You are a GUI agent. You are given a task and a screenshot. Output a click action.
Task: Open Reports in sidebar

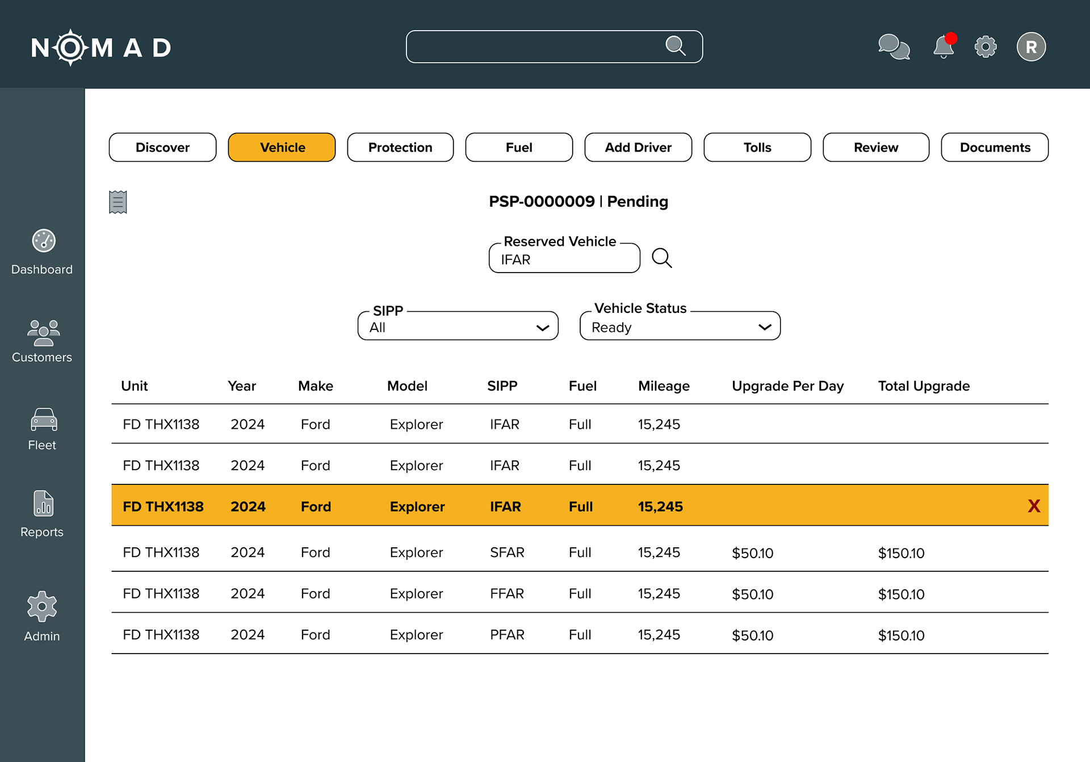pyautogui.click(x=43, y=514)
